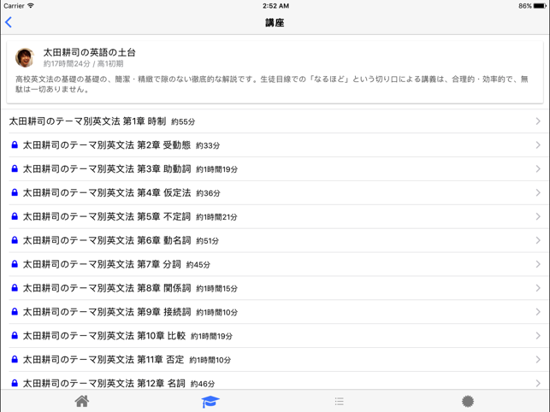Click the 2:52 AM clock

point(275,6)
